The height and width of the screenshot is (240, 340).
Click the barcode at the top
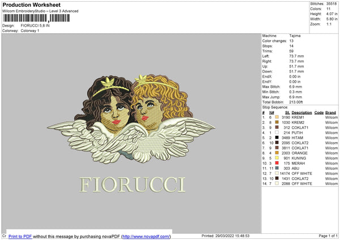[36, 18]
